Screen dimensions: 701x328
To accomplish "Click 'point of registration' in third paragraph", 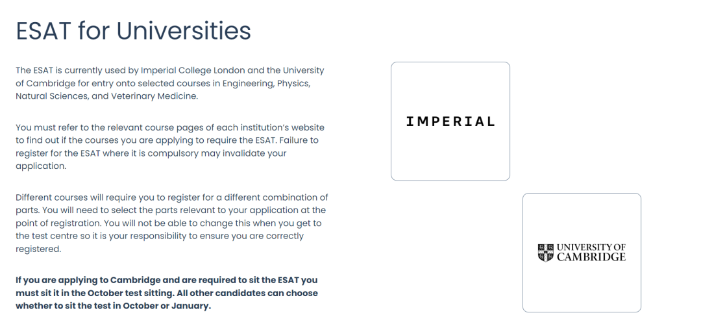I will [x=57, y=223].
